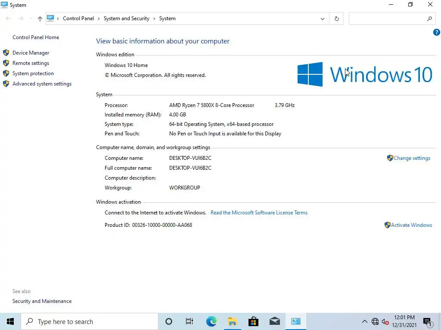Open network status tray icon
The image size is (441, 330).
(375, 321)
